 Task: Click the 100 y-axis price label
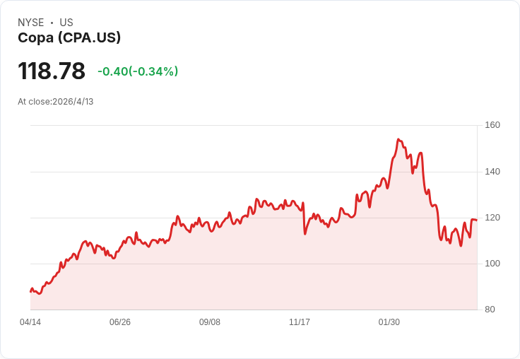tap(492, 264)
